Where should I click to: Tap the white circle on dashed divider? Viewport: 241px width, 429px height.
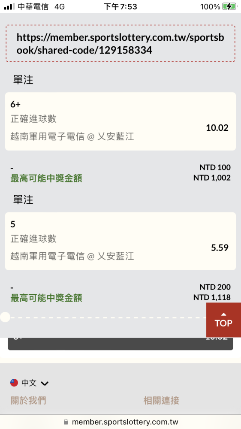tap(5, 317)
